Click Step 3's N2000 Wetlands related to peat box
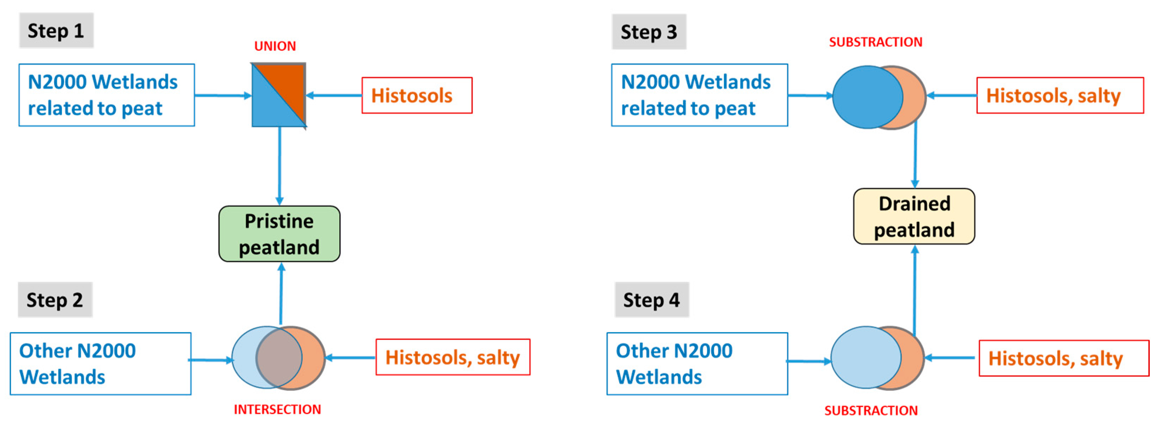 pos(699,95)
